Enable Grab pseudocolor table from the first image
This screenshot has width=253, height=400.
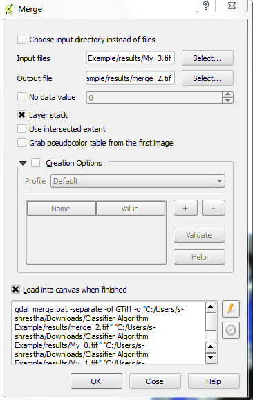[x=21, y=143]
